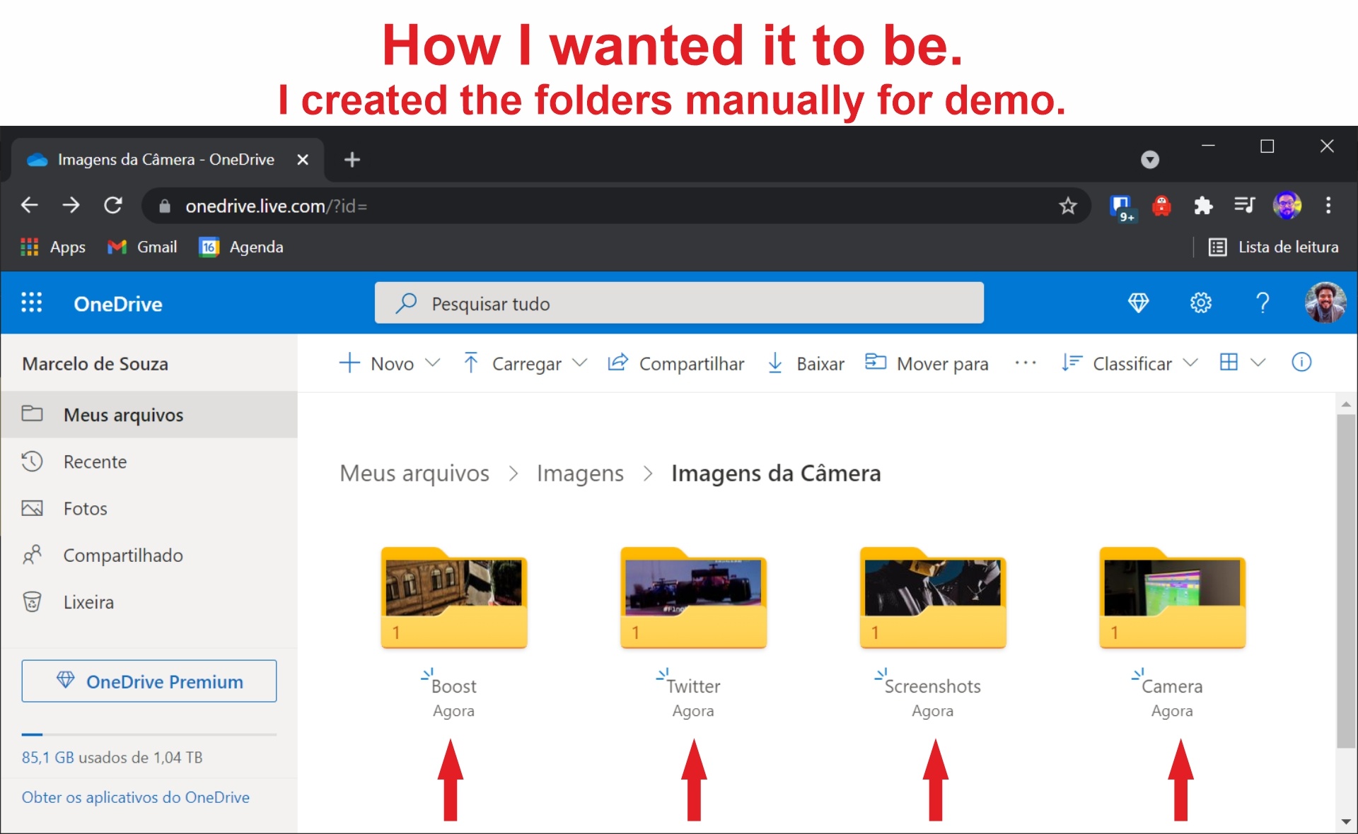Image resolution: width=1358 pixels, height=834 pixels.
Task: Click the Baixar download toolbar button
Action: [x=806, y=363]
